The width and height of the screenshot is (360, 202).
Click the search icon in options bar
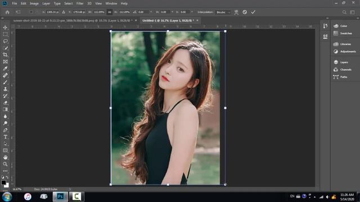coord(344,12)
